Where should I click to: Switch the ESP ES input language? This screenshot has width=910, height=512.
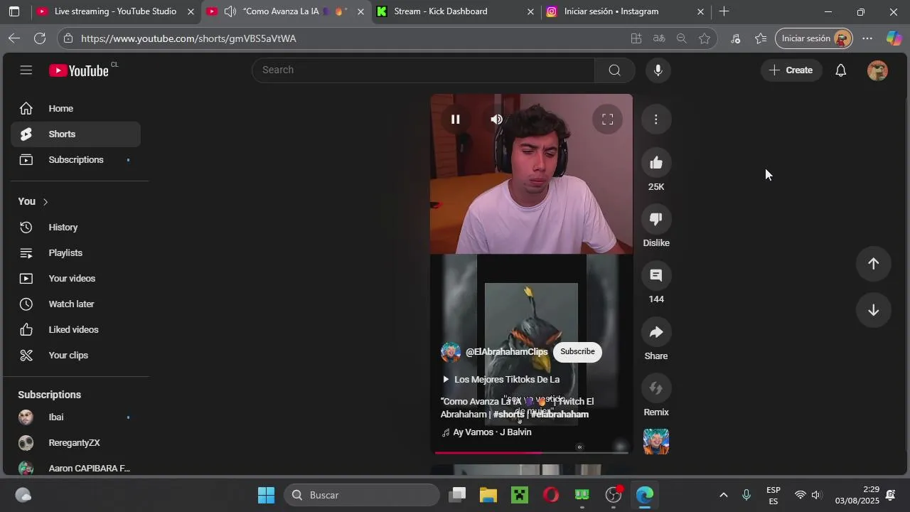click(773, 495)
